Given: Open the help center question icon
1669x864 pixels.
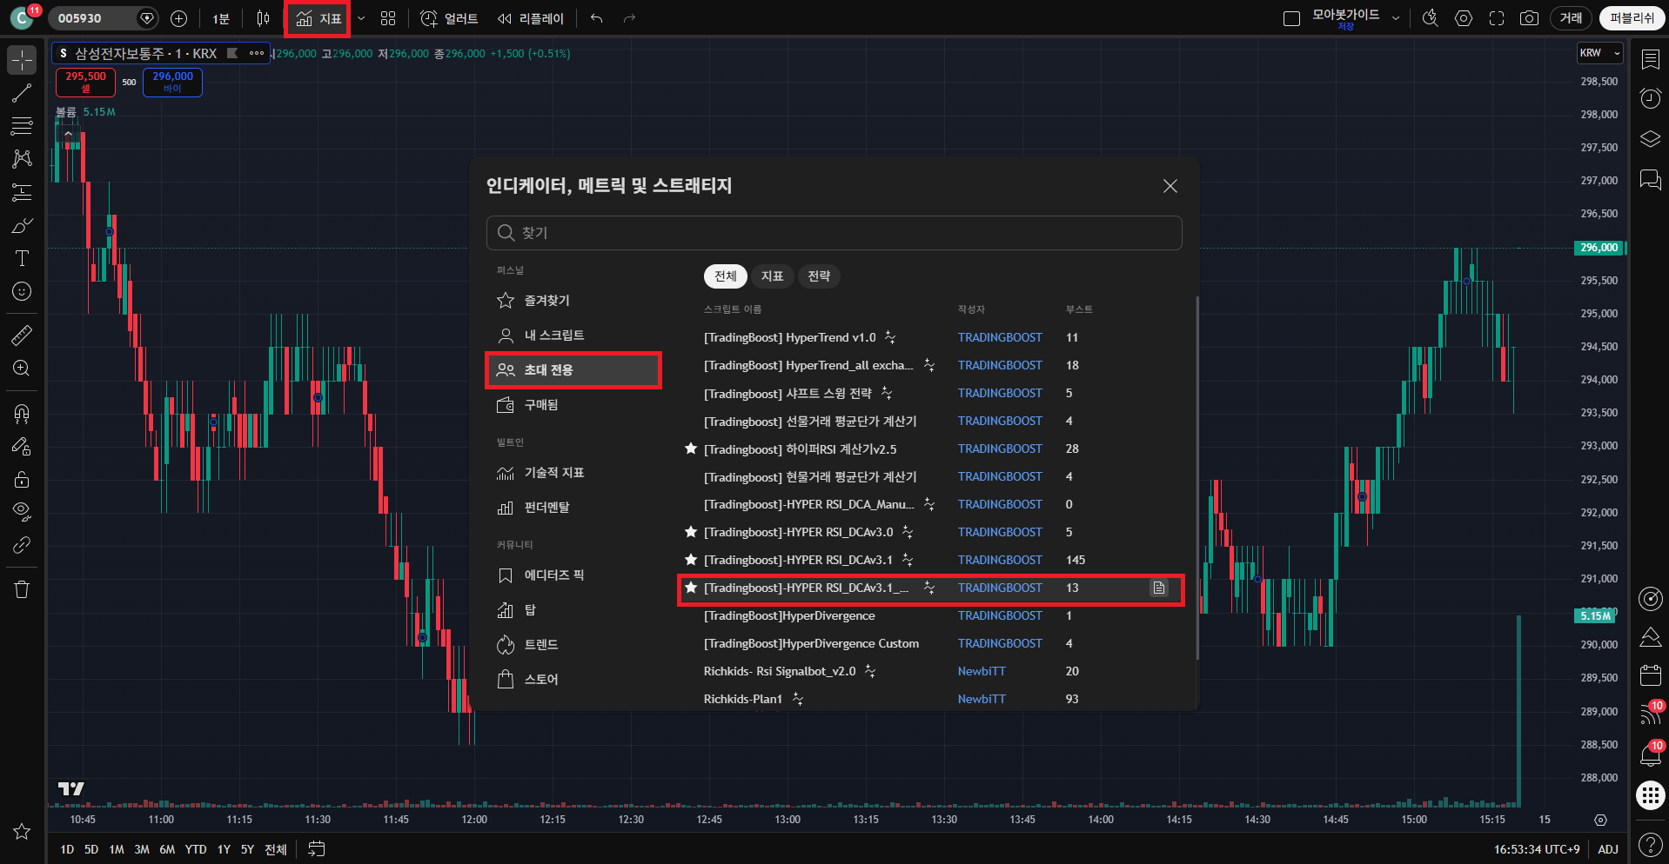Looking at the screenshot, I should 1650,844.
